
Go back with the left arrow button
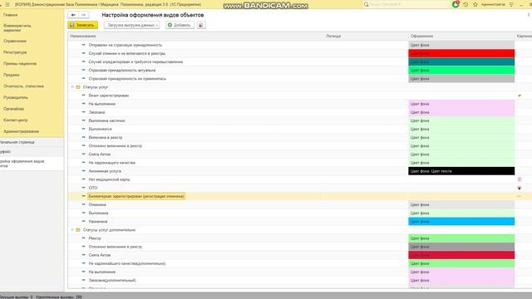73,15
